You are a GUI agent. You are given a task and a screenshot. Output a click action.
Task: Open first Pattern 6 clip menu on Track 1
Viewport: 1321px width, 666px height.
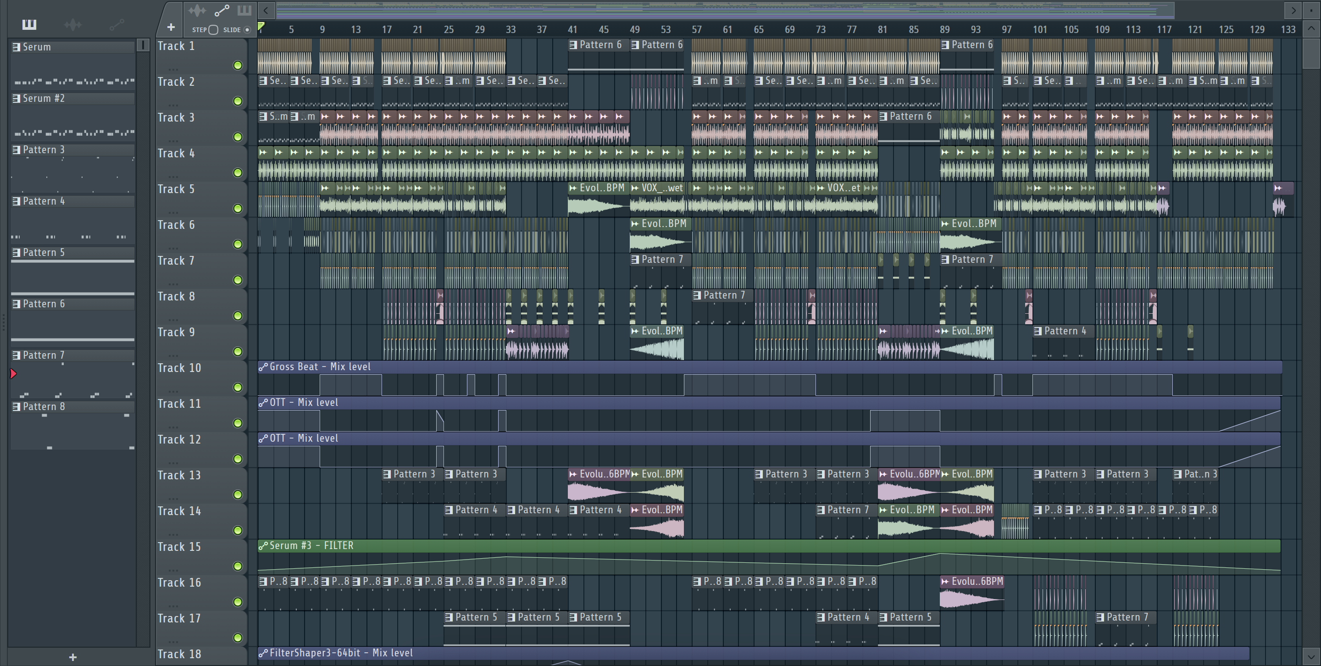coord(573,45)
